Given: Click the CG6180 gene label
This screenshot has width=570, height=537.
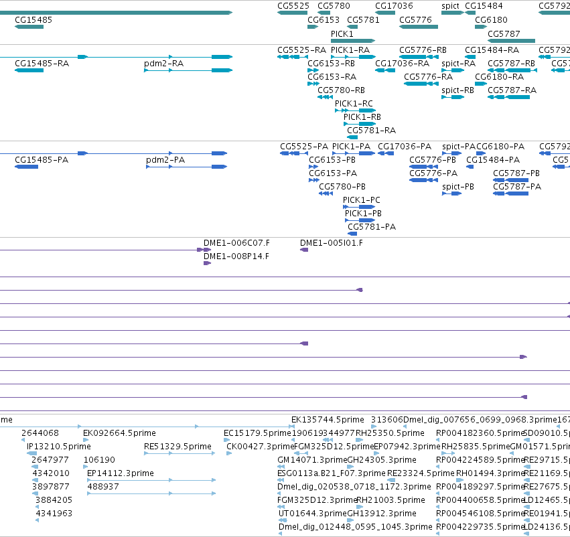Looking at the screenshot, I should click(491, 19).
